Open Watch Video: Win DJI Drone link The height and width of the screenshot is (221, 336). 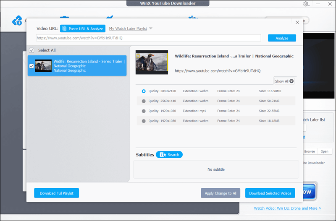point(287,208)
